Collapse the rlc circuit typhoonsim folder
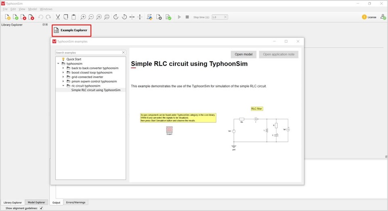Viewport: 388px width, 211px height. [x=63, y=86]
